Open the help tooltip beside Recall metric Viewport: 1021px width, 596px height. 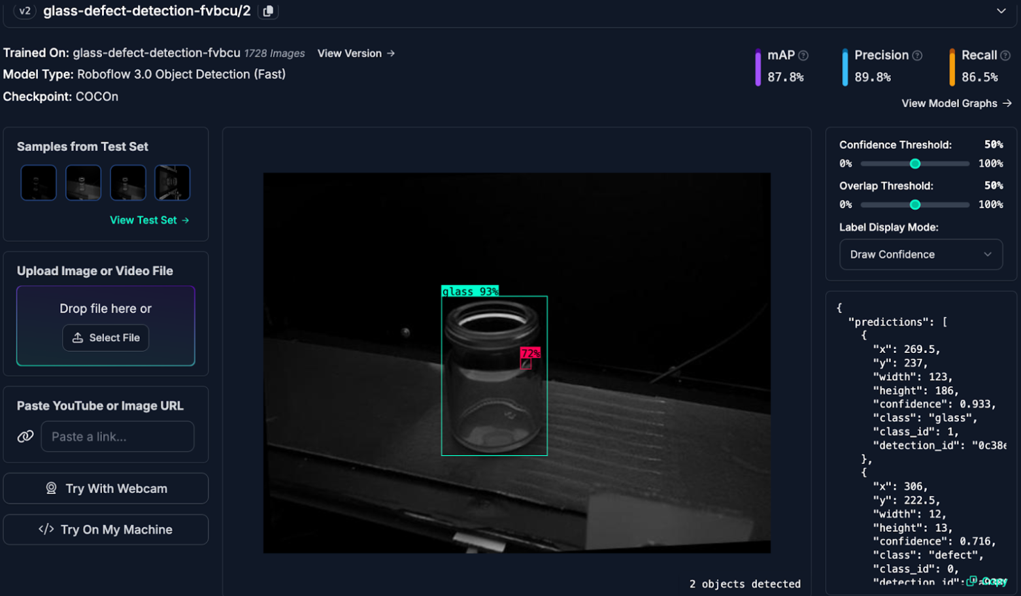[1007, 55]
